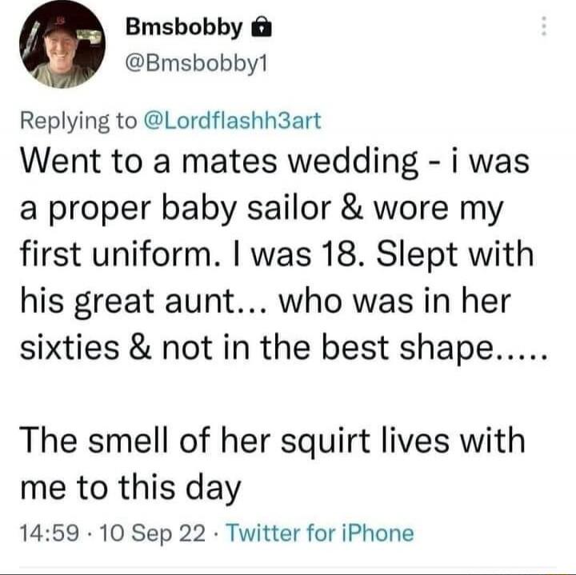576x575 pixels.
Task: Click the word 'smell' in the tweet
Action: click(x=130, y=441)
